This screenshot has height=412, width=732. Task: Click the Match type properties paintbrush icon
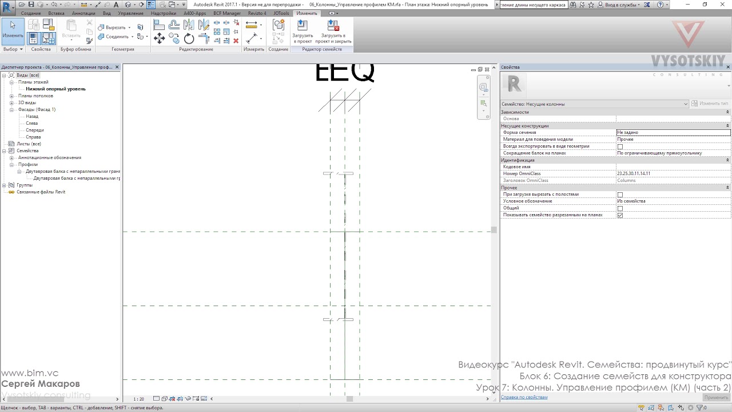(89, 41)
